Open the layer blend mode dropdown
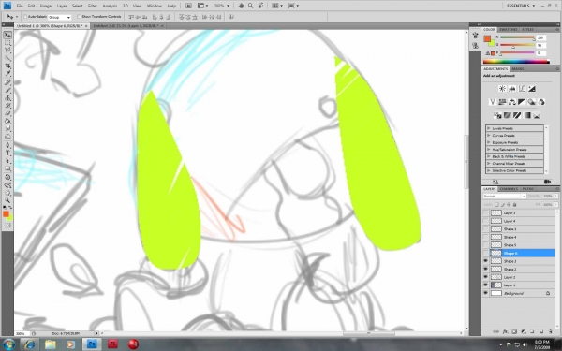Image resolution: width=562 pixels, height=351 pixels. [x=504, y=197]
